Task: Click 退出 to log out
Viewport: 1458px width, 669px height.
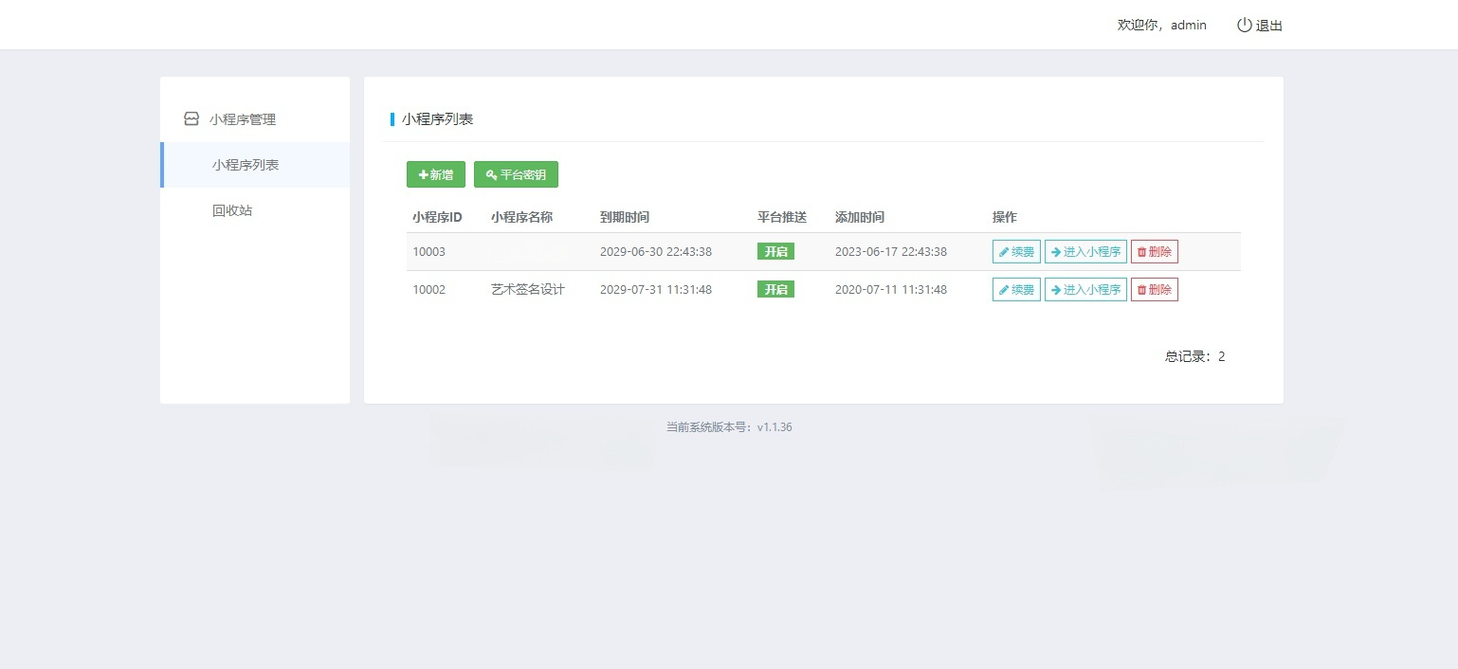Action: click(x=1269, y=26)
